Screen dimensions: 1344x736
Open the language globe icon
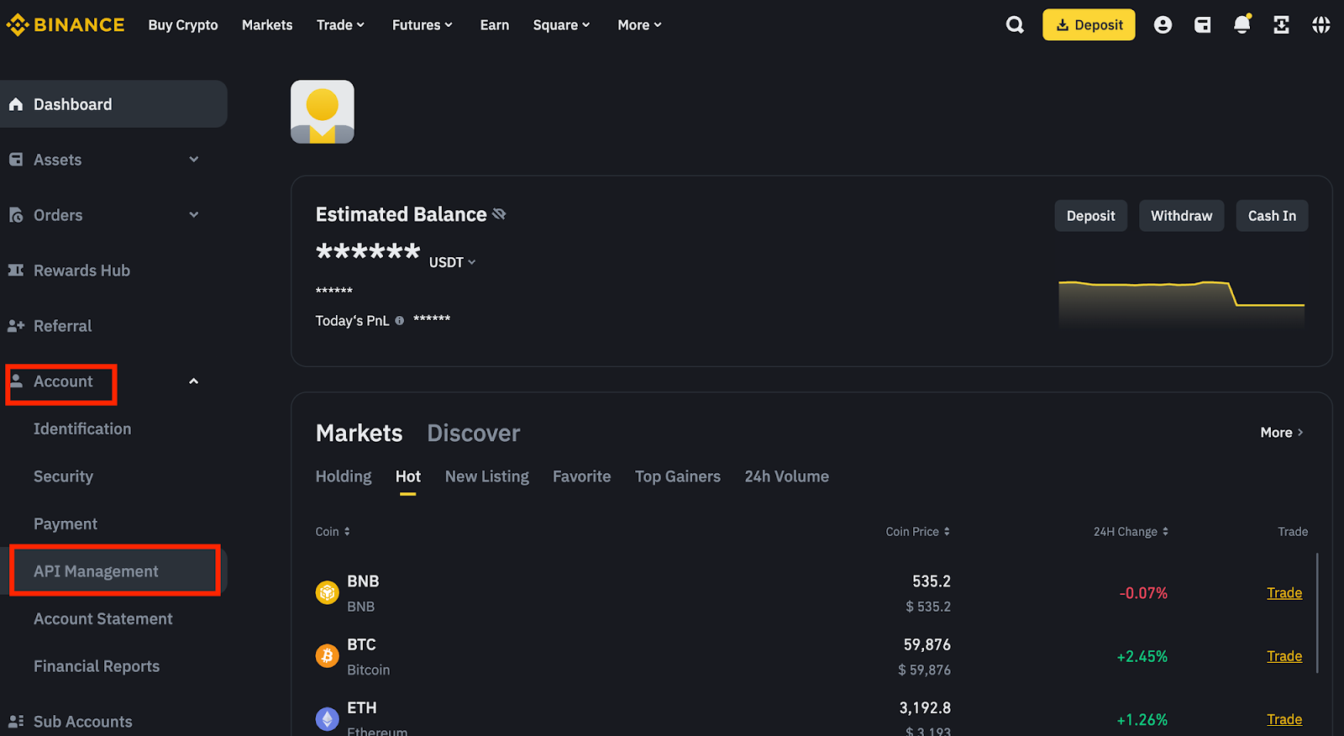tap(1321, 25)
